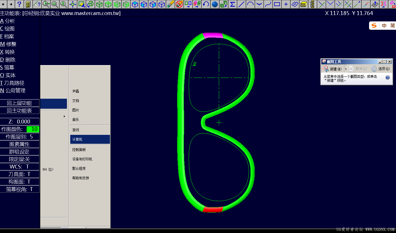Open 设备和打印机 in the Start menu

tap(90, 159)
